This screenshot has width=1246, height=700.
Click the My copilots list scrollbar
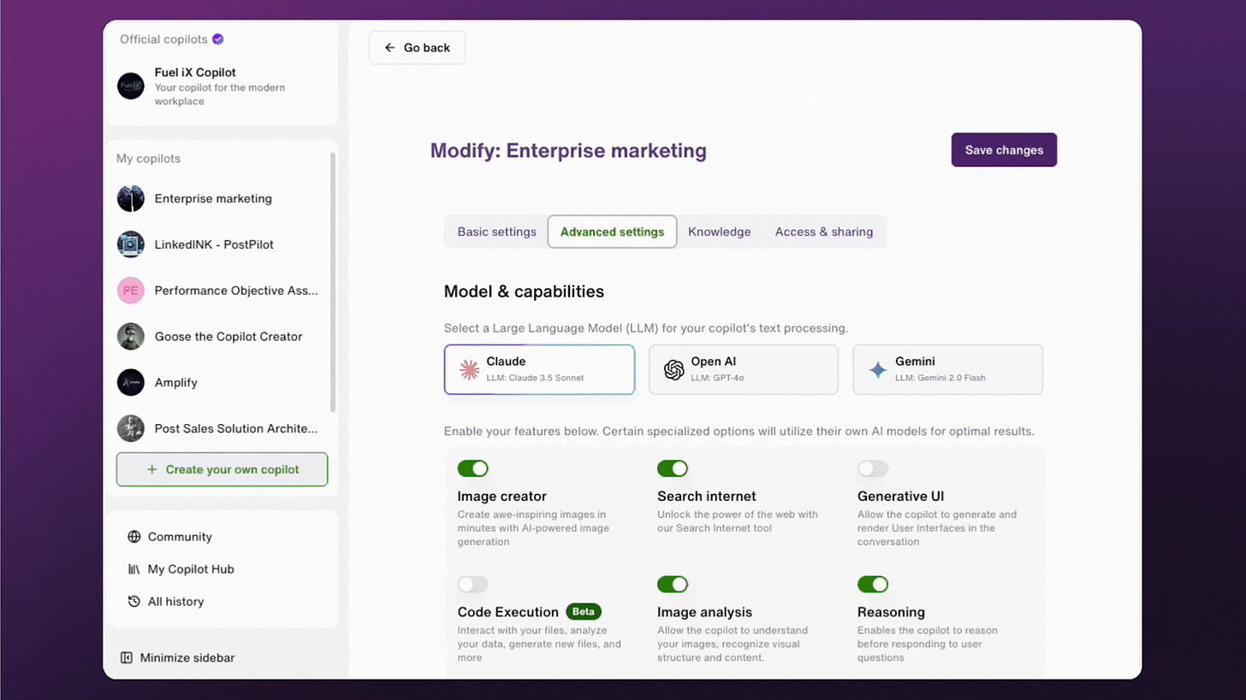[333, 282]
